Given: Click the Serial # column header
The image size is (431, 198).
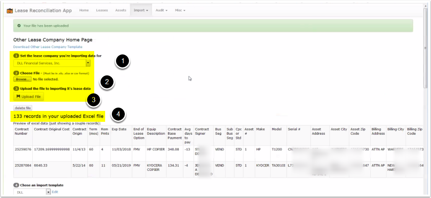Looking at the screenshot, I should point(299,136).
